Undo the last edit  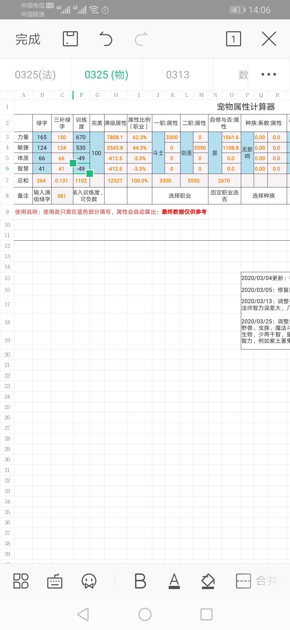click(x=106, y=39)
